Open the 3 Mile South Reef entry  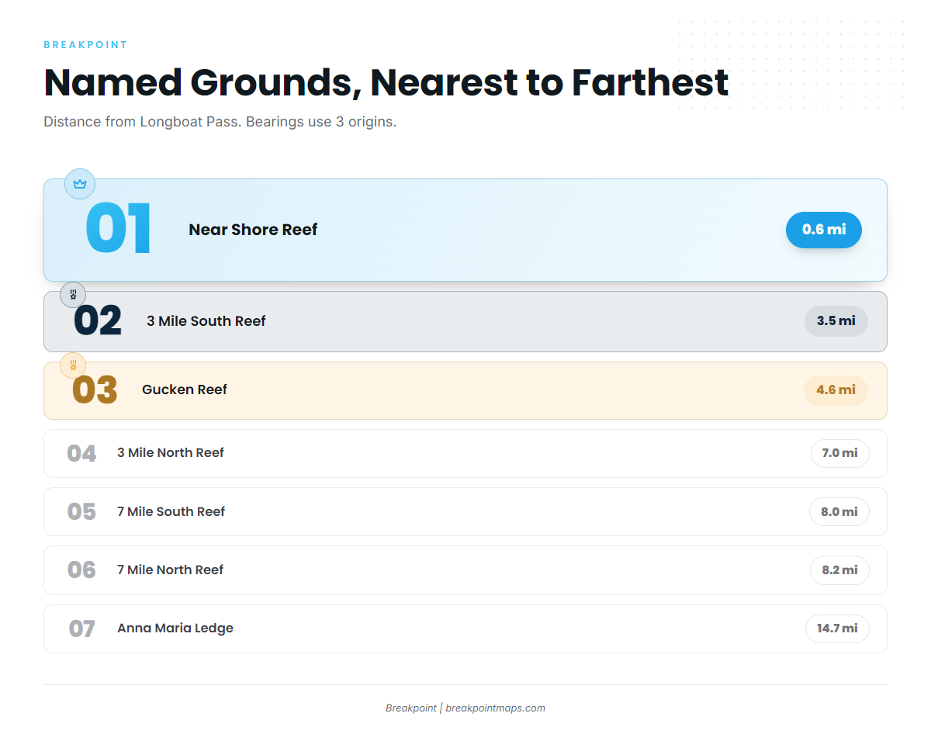click(x=465, y=321)
